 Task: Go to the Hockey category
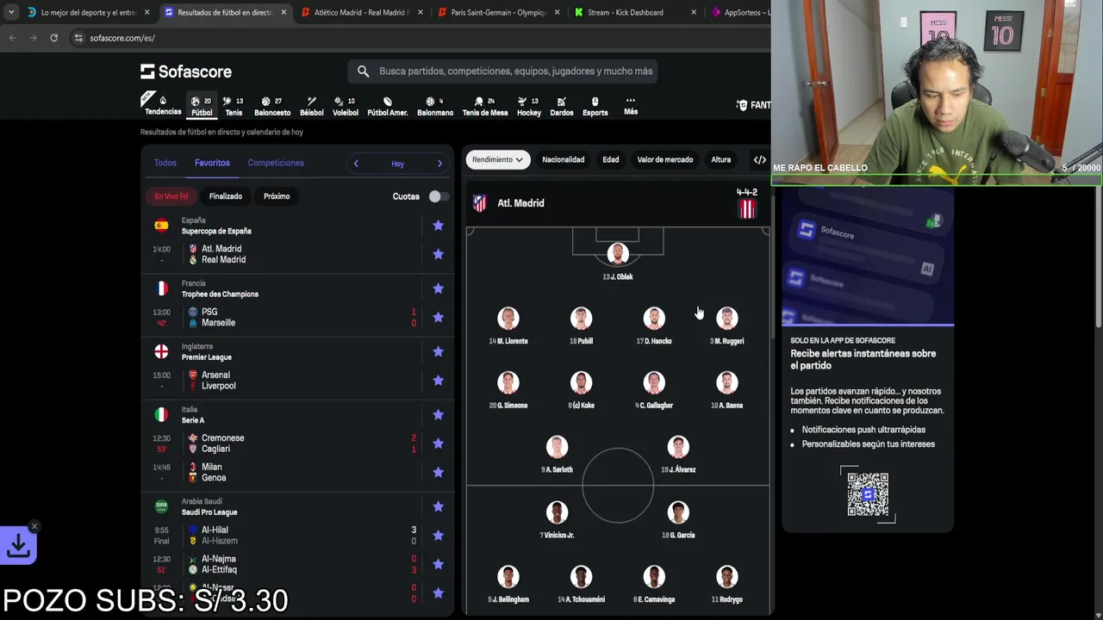529,105
